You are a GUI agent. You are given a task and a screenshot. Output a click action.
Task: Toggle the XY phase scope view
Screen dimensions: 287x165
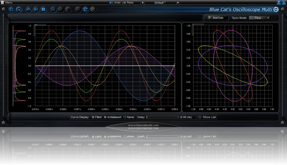coord(36,9)
